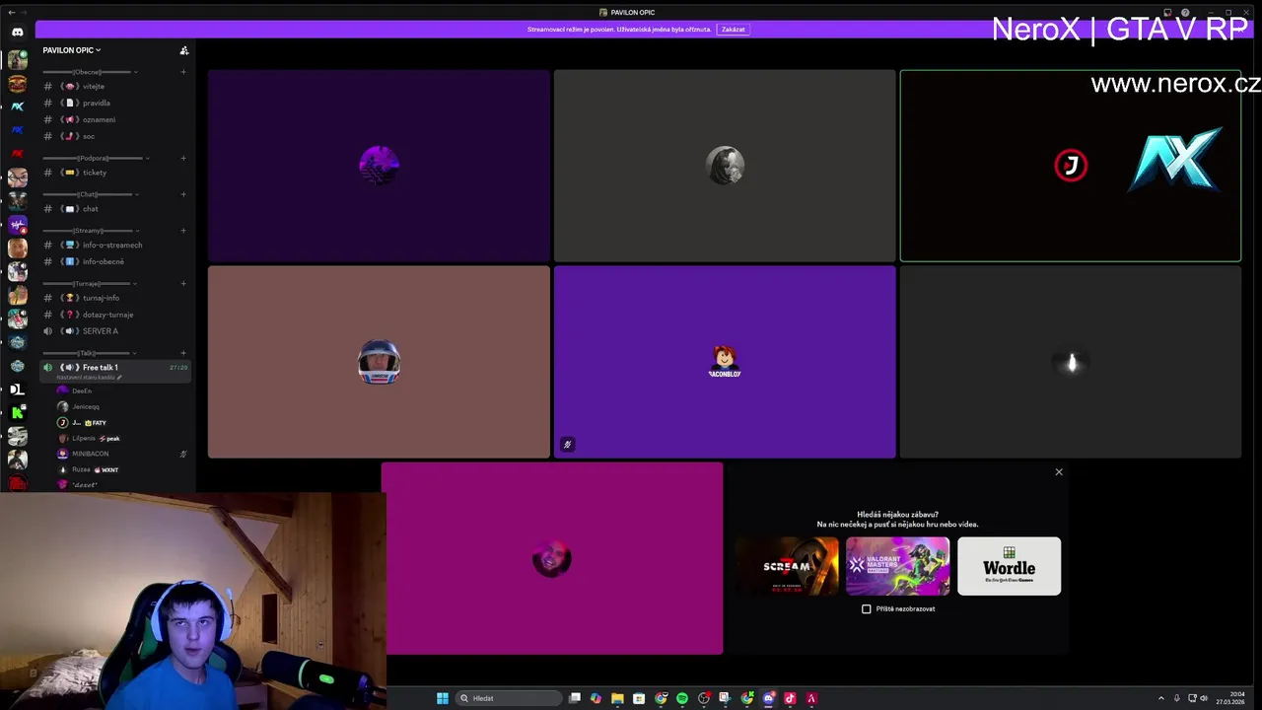Add a channel to the Podpora category

(x=183, y=158)
